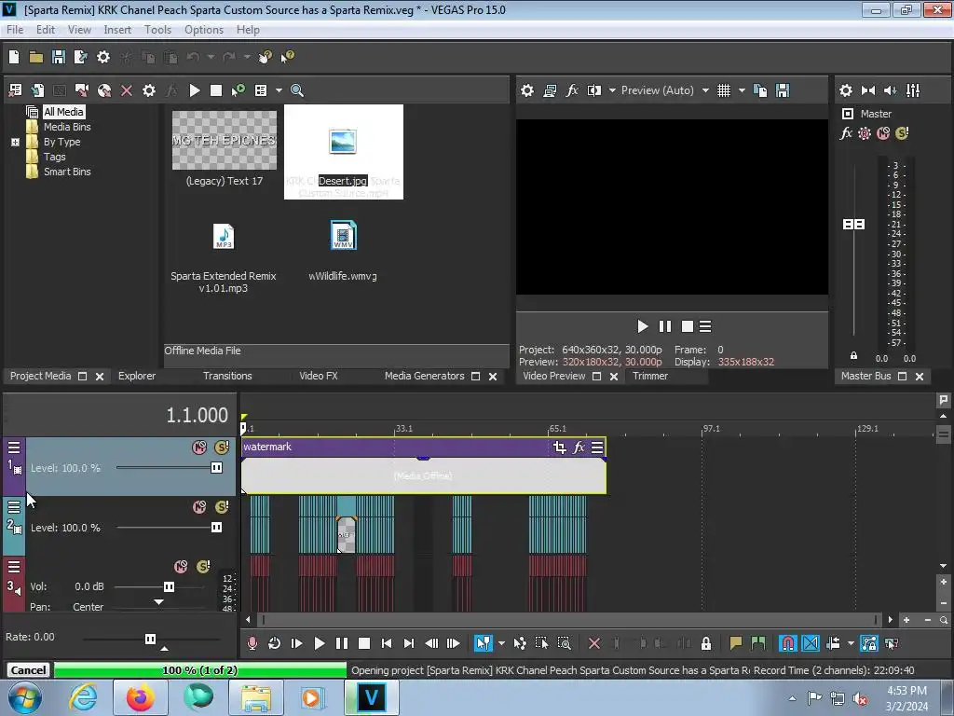The width and height of the screenshot is (954, 716).
Task: Open Video Output FX in preview toolbar
Action: coord(572,90)
